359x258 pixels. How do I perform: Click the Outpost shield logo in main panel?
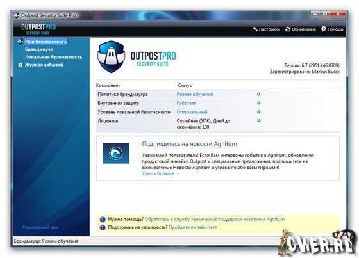pyautogui.click(x=112, y=57)
